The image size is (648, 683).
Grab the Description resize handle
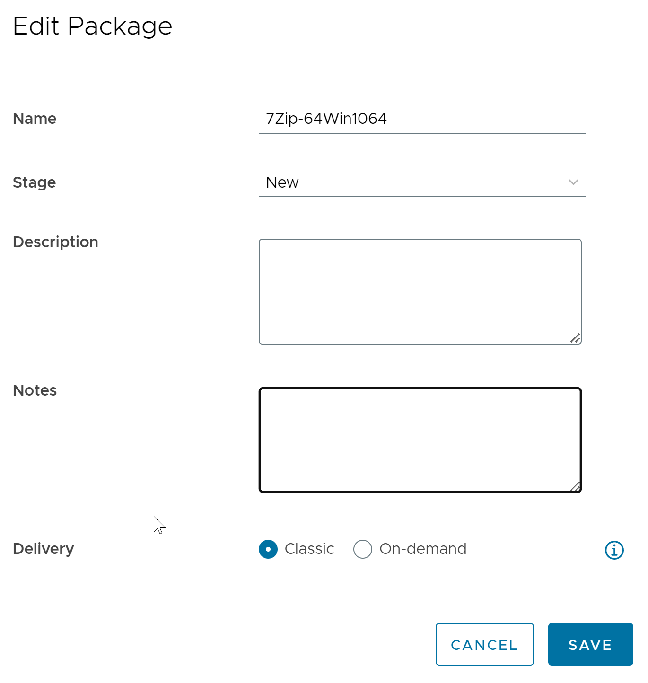pos(575,338)
